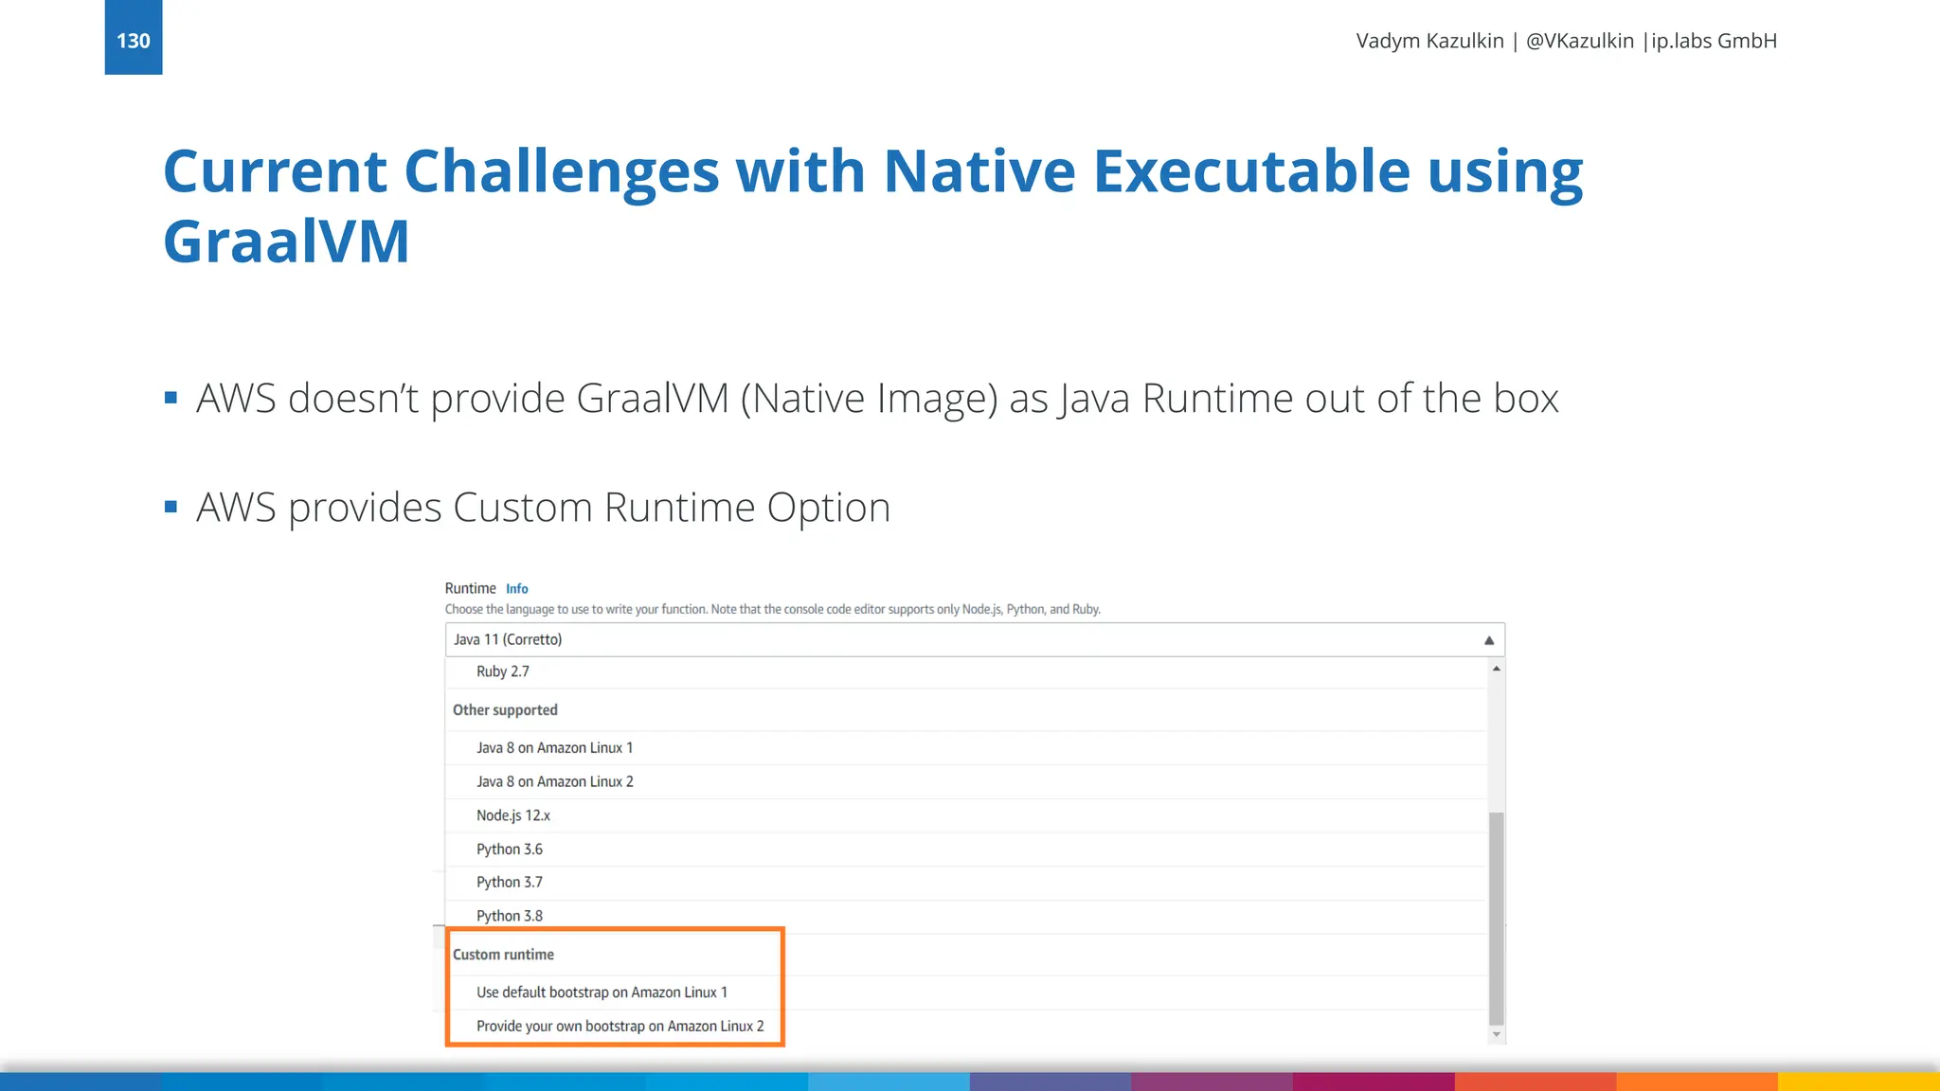Image resolution: width=1940 pixels, height=1091 pixels.
Task: Collapse the Runtime dropdown arrow
Action: click(1488, 640)
